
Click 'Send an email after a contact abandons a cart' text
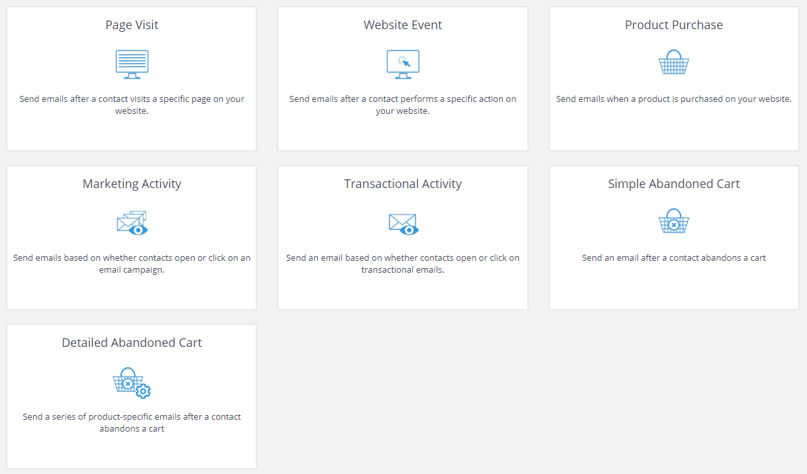coord(674,258)
